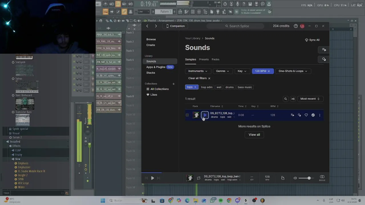This screenshot has height=205, width=365.
Task: Add a new collection with plus icon
Action: 173,84
